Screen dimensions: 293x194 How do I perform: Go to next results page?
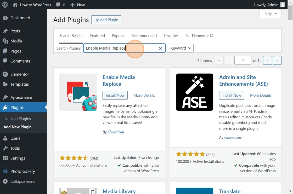(x=267, y=60)
